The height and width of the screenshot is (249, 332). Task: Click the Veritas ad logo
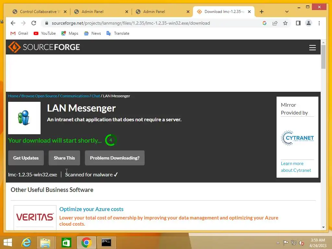(x=35, y=217)
